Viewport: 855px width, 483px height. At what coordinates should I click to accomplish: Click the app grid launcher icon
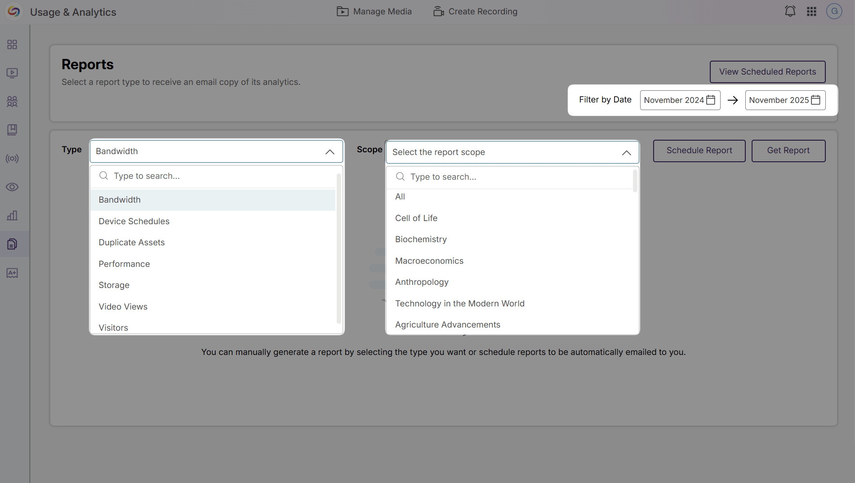pyautogui.click(x=812, y=11)
